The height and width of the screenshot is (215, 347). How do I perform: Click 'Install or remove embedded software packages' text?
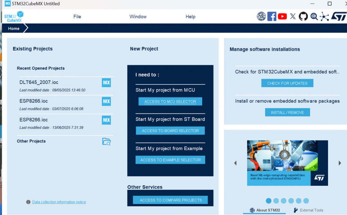pyautogui.click(x=287, y=101)
